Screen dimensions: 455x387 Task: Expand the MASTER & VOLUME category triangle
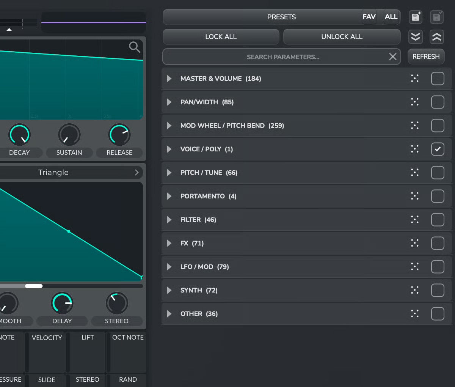pyautogui.click(x=169, y=79)
